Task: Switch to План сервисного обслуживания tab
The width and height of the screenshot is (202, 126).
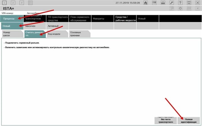Action: click(x=80, y=19)
